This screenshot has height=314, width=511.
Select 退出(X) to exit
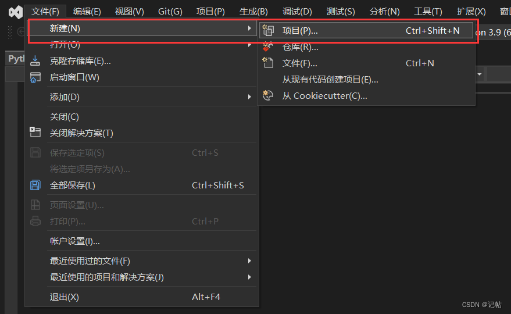tap(65, 297)
